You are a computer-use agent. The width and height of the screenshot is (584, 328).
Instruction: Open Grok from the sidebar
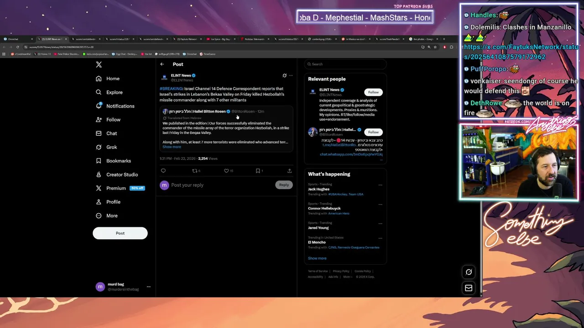[106, 147]
